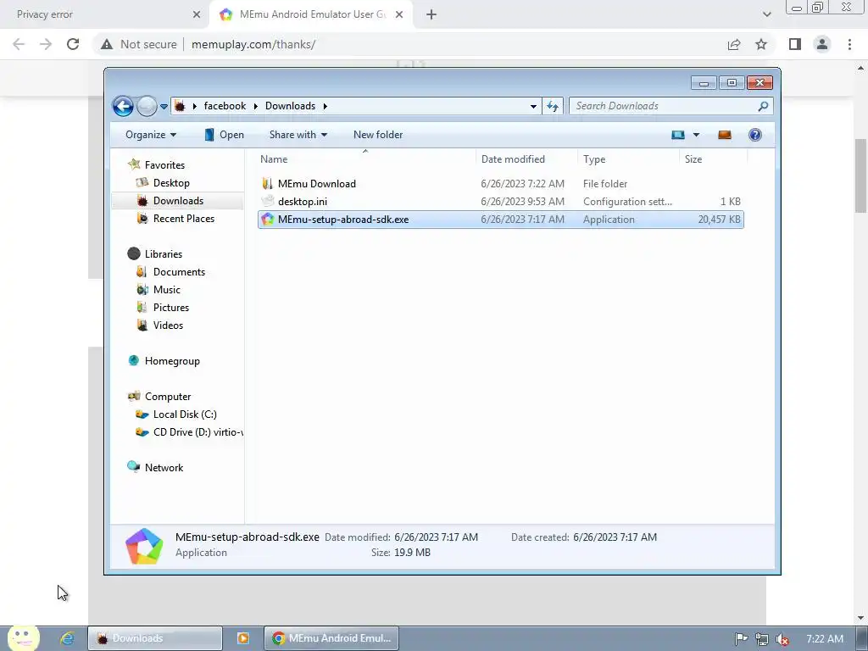The width and height of the screenshot is (868, 651).
Task: Click the large MEmu icon in details pane
Action: pos(144,546)
